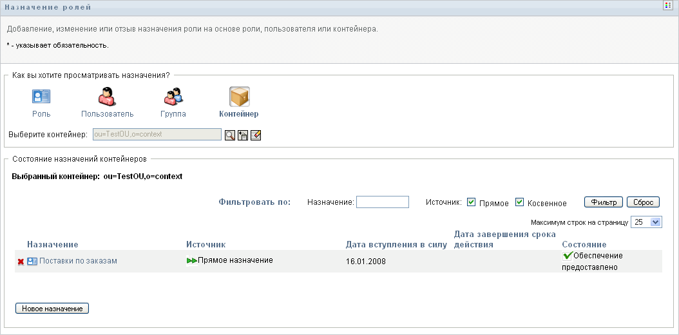Select the Роль view icon
679x335 pixels.
[41, 97]
